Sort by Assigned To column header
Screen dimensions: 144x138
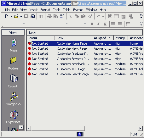tap(103, 38)
